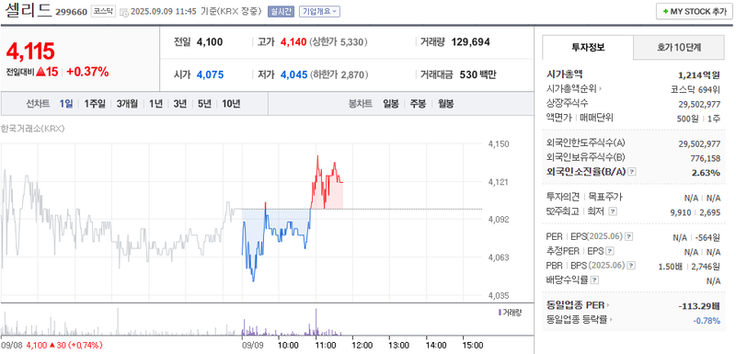Click the 전일 value 4,100
736x354 pixels.
point(210,42)
